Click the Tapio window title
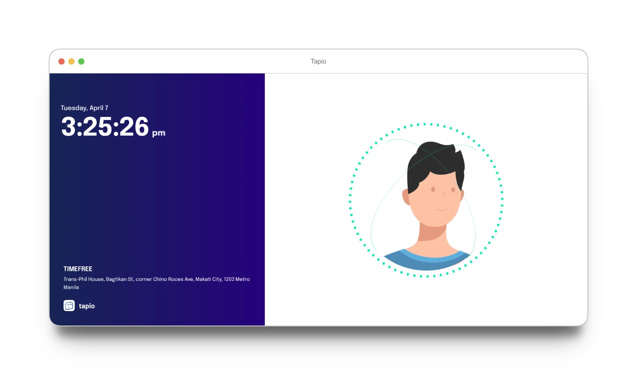 pos(318,61)
